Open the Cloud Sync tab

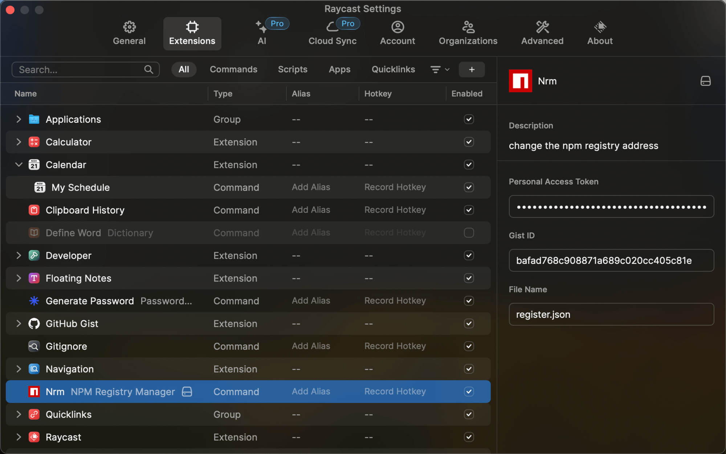333,33
